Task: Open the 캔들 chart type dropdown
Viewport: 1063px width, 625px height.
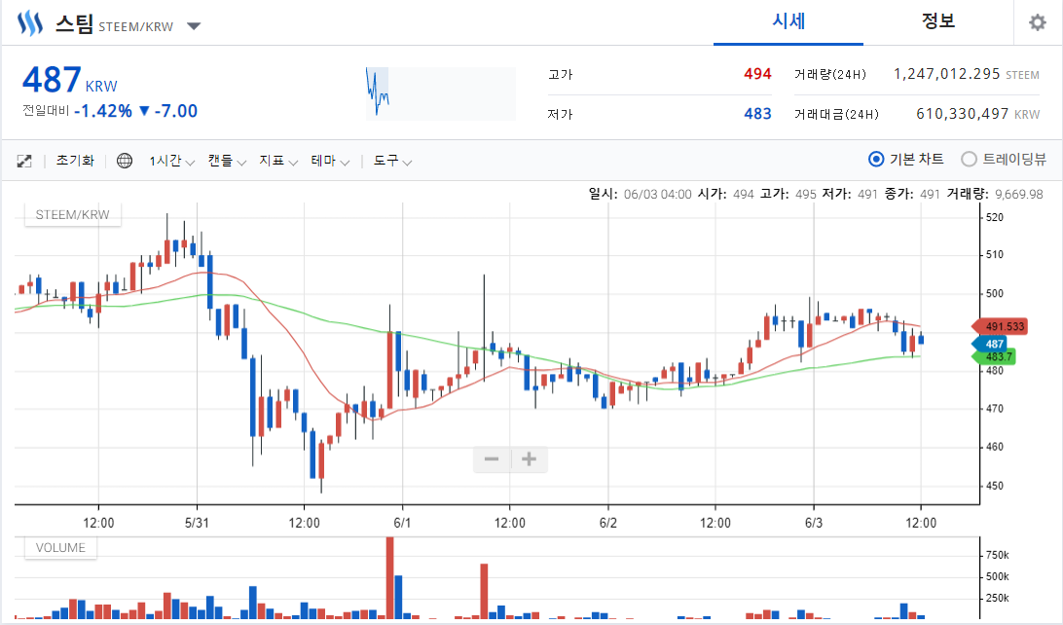Action: pos(227,161)
